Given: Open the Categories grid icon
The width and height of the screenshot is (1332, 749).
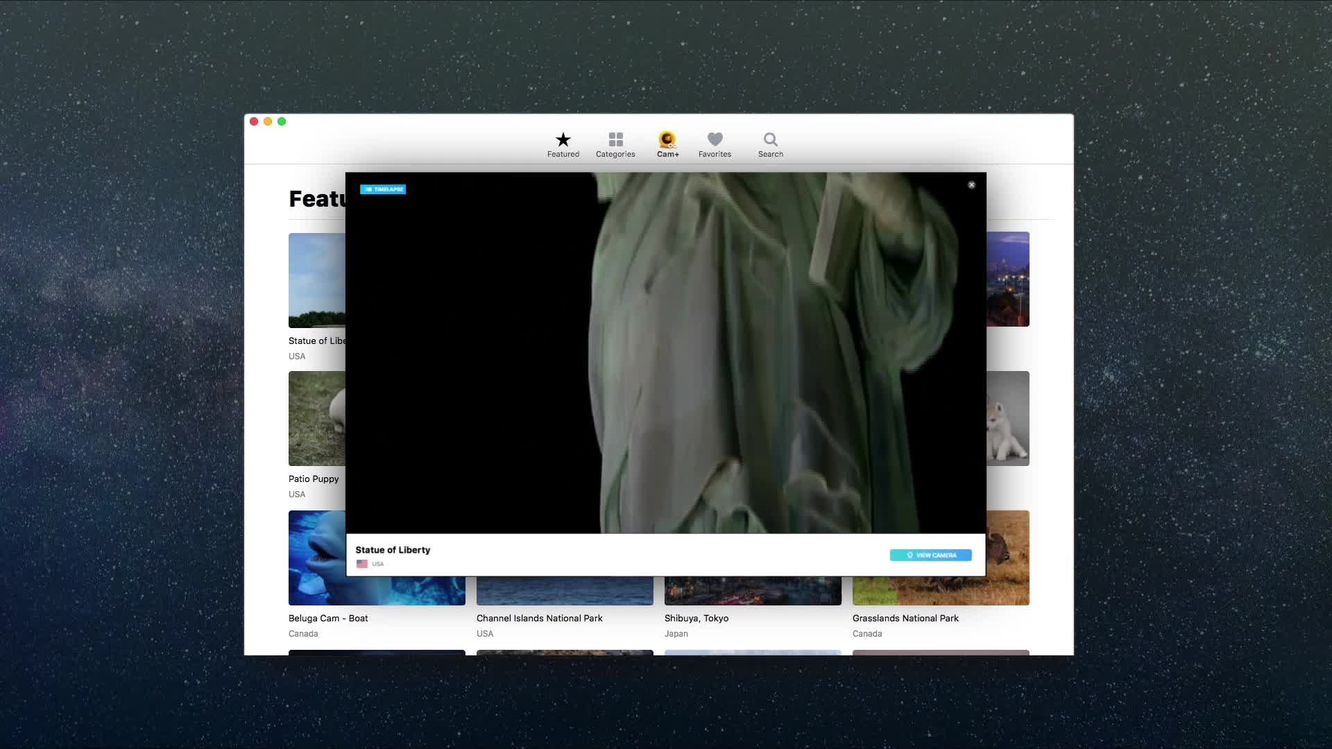Looking at the screenshot, I should [x=615, y=139].
